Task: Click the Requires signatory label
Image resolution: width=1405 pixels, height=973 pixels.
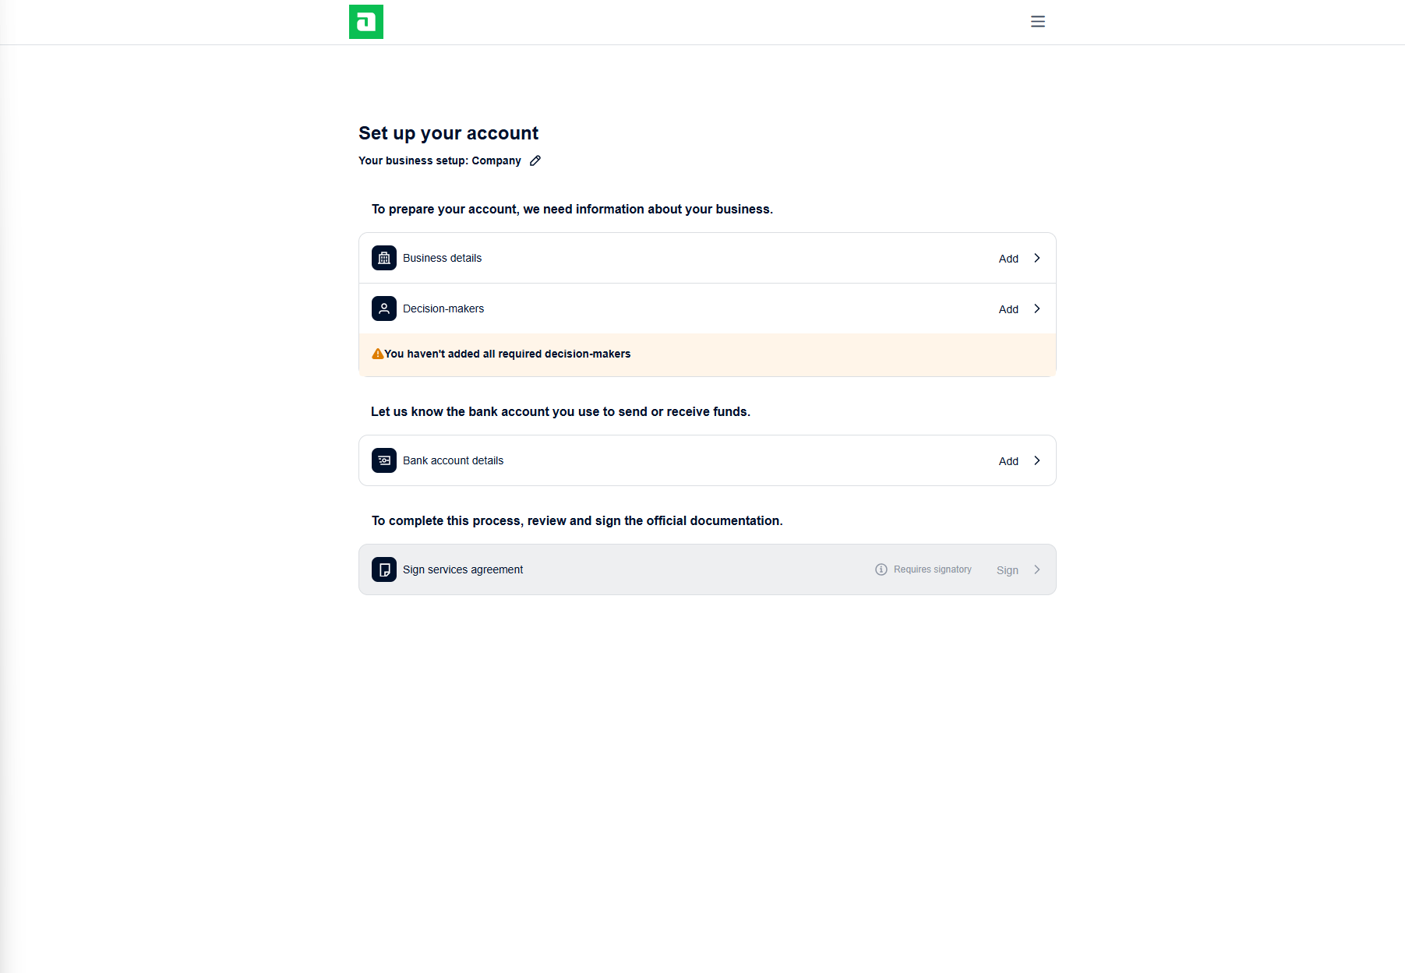Action: click(932, 569)
